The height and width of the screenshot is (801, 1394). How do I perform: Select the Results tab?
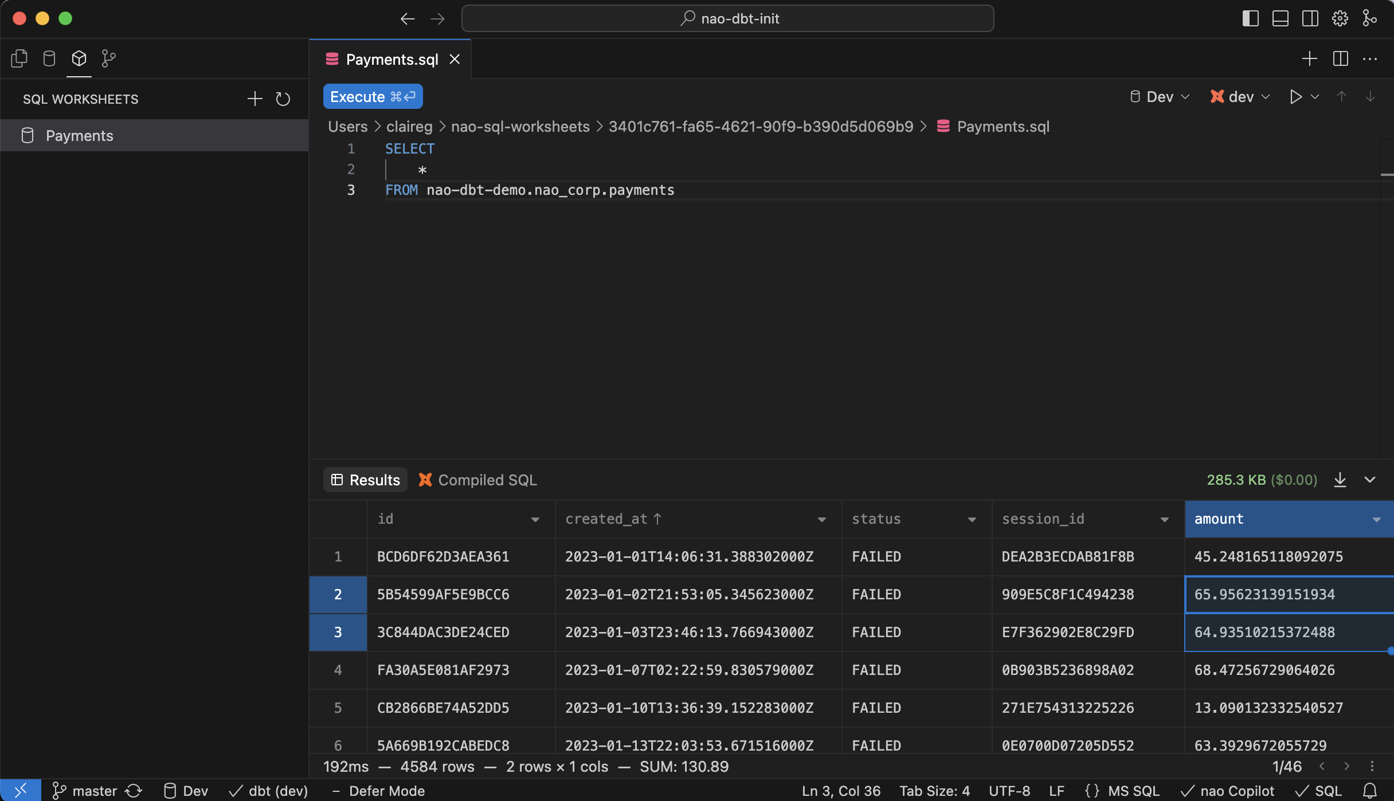point(365,480)
